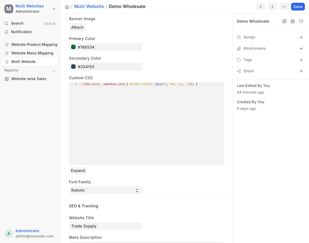Viewport: 309px width, 243px height.
Task: Click the home icon in breadcrumb
Action: tap(67, 7)
